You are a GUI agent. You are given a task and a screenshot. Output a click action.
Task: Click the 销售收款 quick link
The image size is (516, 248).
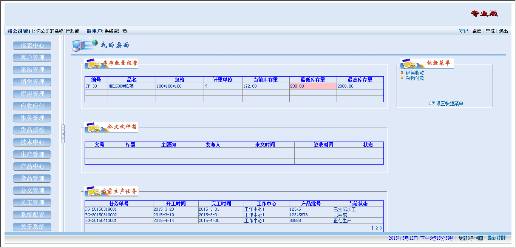415,73
